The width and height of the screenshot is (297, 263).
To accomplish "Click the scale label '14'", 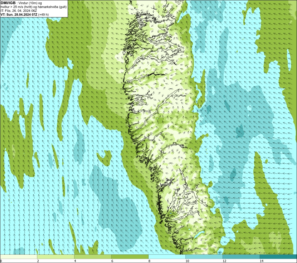I will [261, 261].
